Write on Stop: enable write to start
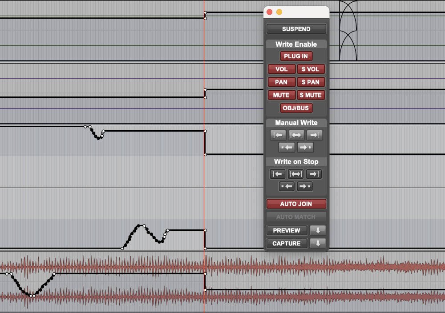Image resolution: width=445 pixels, height=313 pixels. [277, 174]
